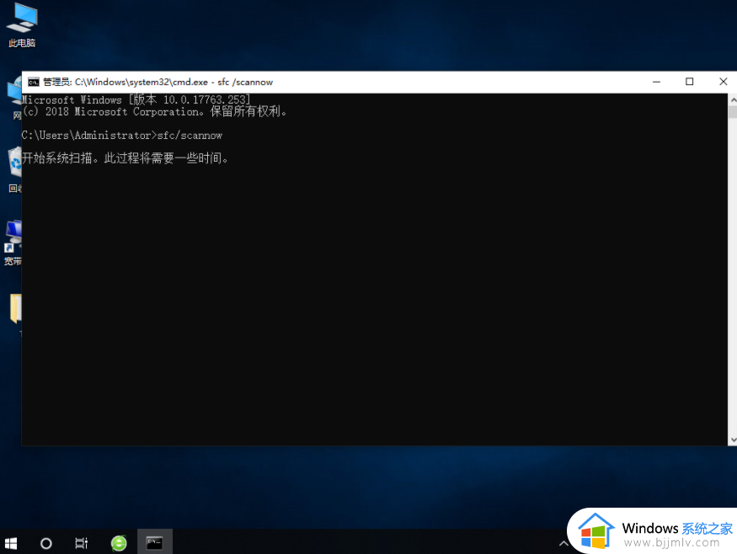
Task: Maximize the Command Prompt window
Action: [690, 82]
